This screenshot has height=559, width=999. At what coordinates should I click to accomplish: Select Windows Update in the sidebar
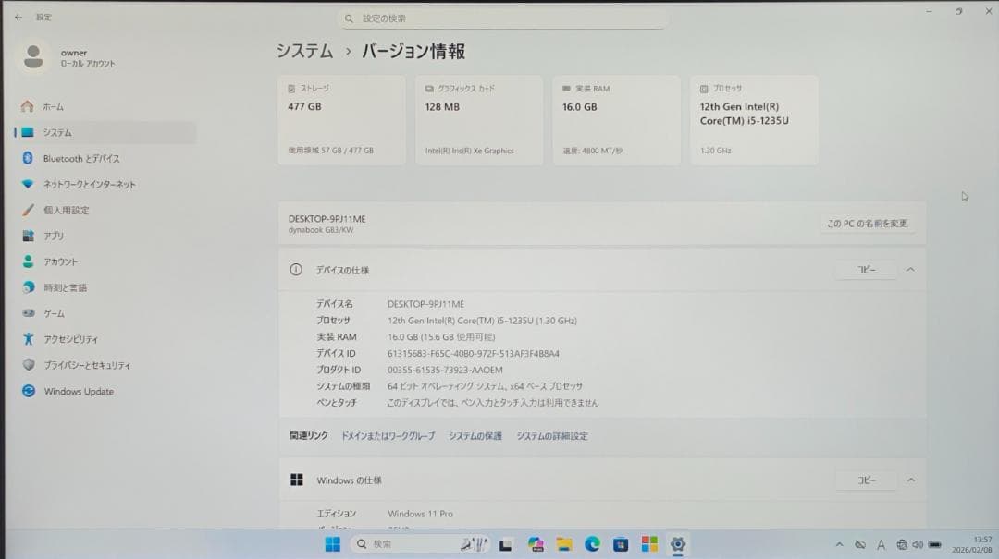pyautogui.click(x=78, y=391)
